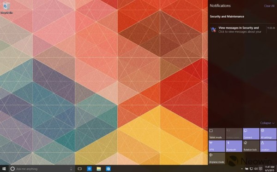This screenshot has width=277, height=172.
Task: Click the Ask me anything search box
Action: 42,169
